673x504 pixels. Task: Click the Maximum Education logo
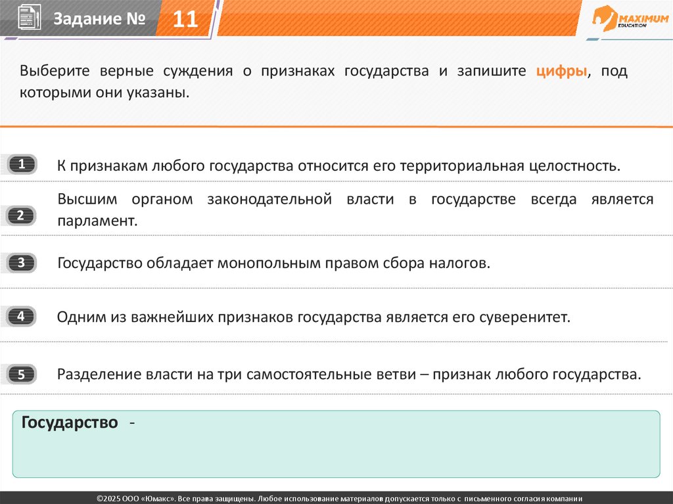pos(630,18)
